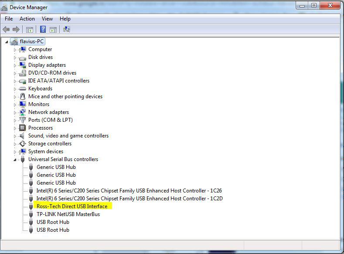The height and width of the screenshot is (254, 344).
Task: Click the System devices icon
Action: point(23,151)
